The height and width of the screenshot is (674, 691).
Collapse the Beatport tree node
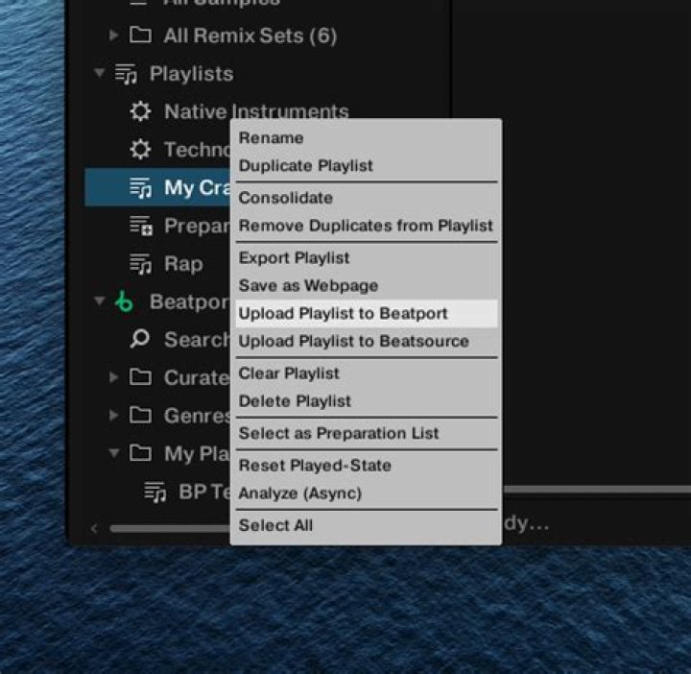[x=100, y=301]
